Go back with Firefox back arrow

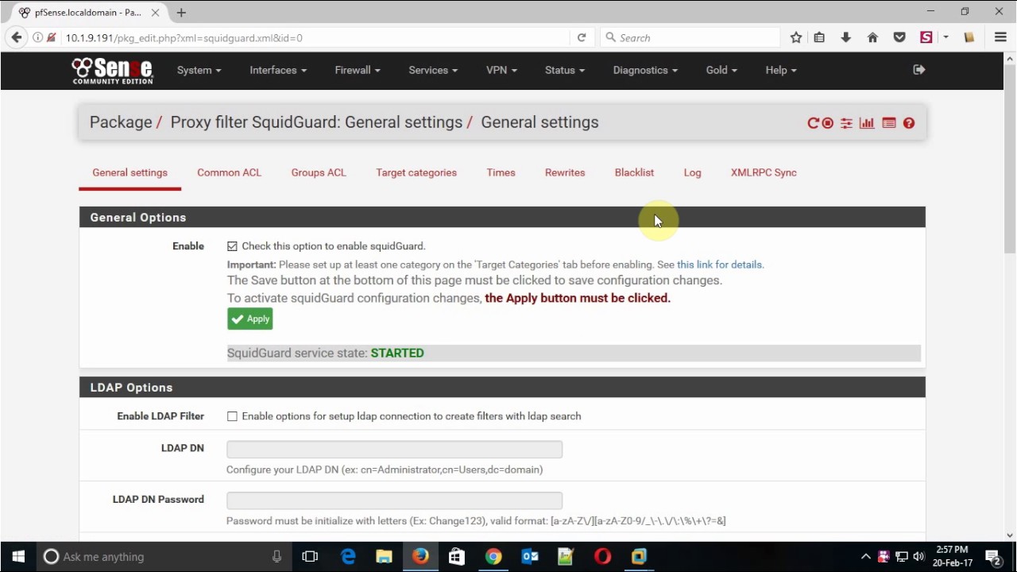[x=16, y=37]
